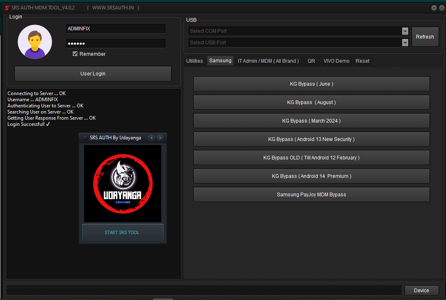Click 'Authenticating User to Server ... OK' line
The image size is (446, 300).
[x=46, y=106]
